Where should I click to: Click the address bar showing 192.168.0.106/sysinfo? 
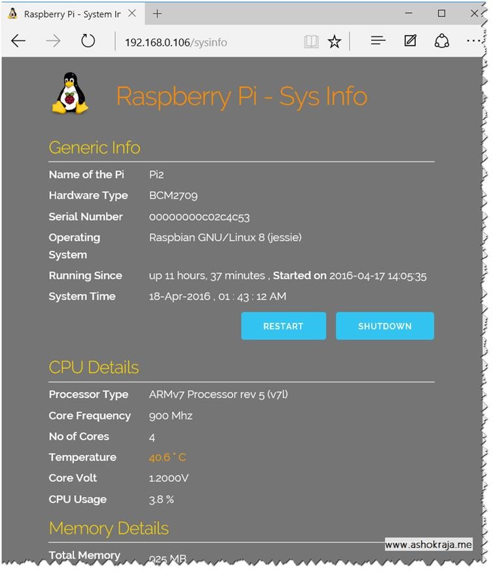pyautogui.click(x=176, y=43)
